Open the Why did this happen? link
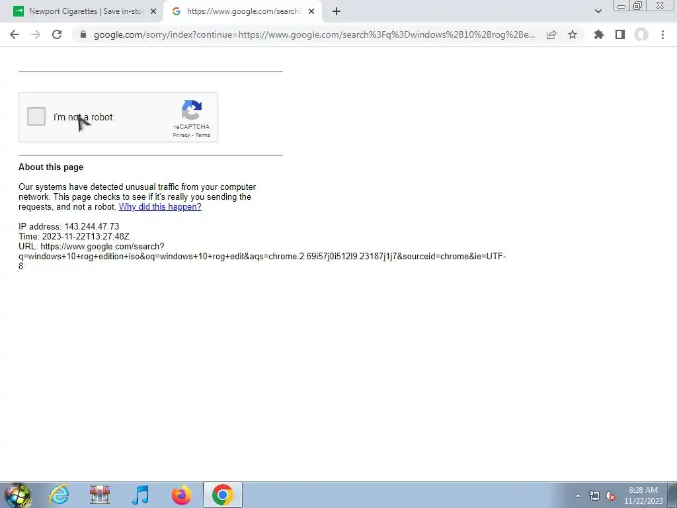The height and width of the screenshot is (508, 677). (x=160, y=206)
